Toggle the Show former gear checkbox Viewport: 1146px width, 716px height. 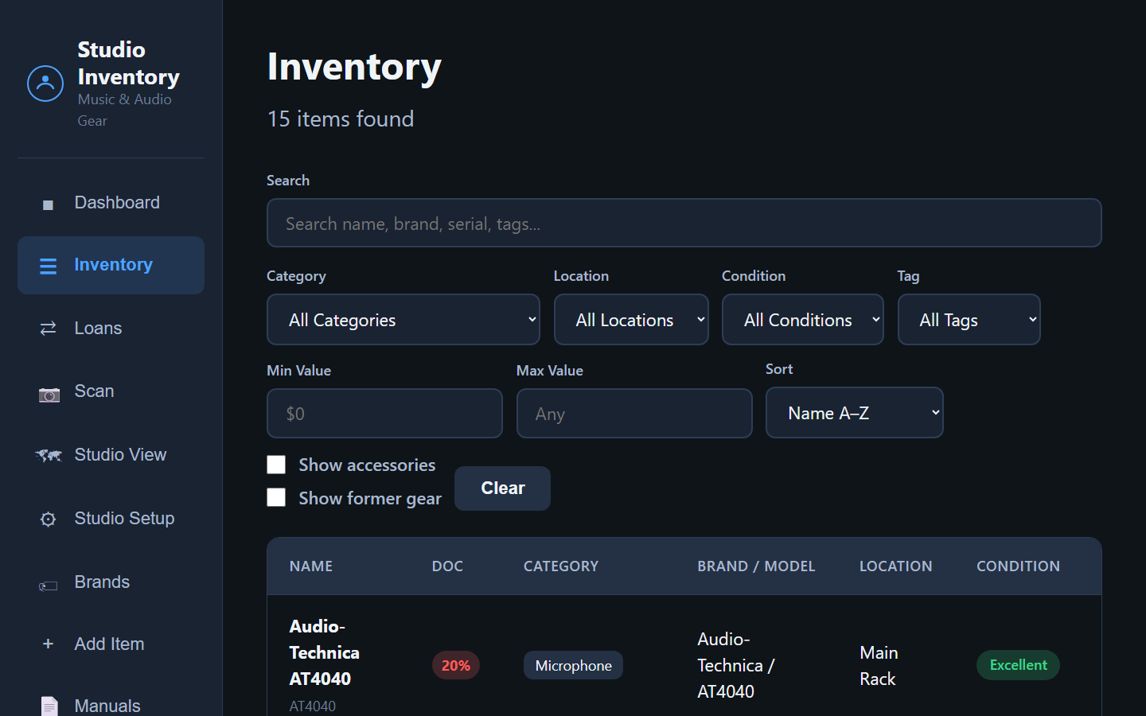(276, 497)
